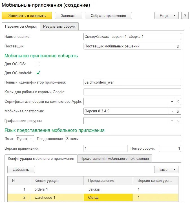Select the warehouse 1 configuration row

click(x=45, y=197)
